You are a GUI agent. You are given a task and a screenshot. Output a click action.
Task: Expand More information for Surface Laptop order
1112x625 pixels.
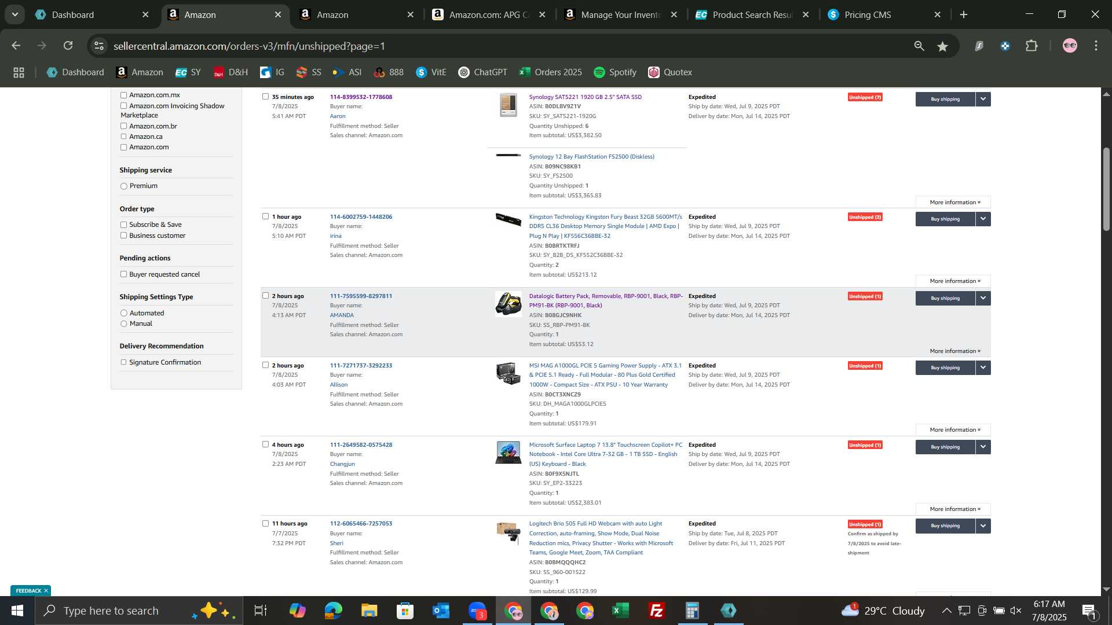[x=953, y=509]
